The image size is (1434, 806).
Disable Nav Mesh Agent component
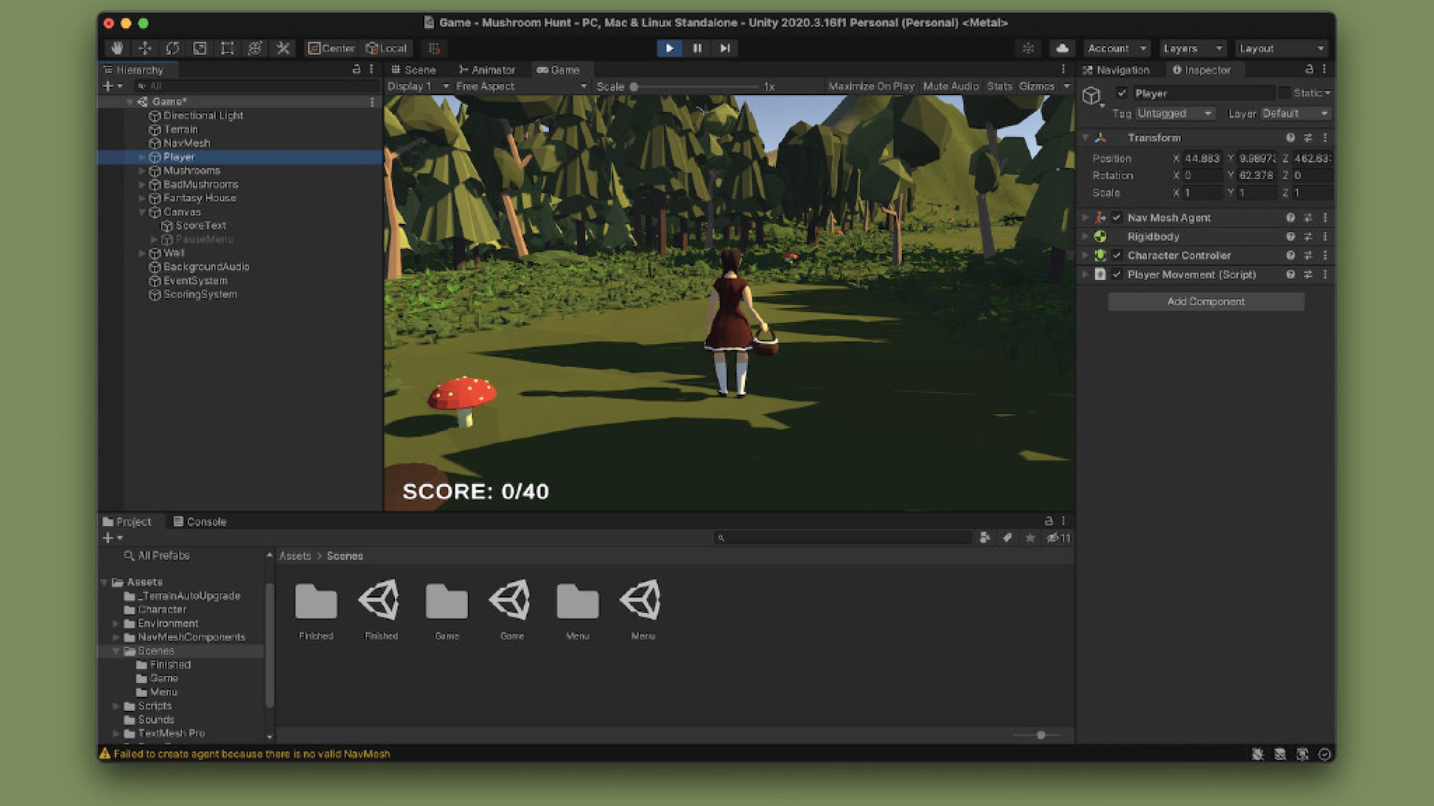click(1117, 217)
